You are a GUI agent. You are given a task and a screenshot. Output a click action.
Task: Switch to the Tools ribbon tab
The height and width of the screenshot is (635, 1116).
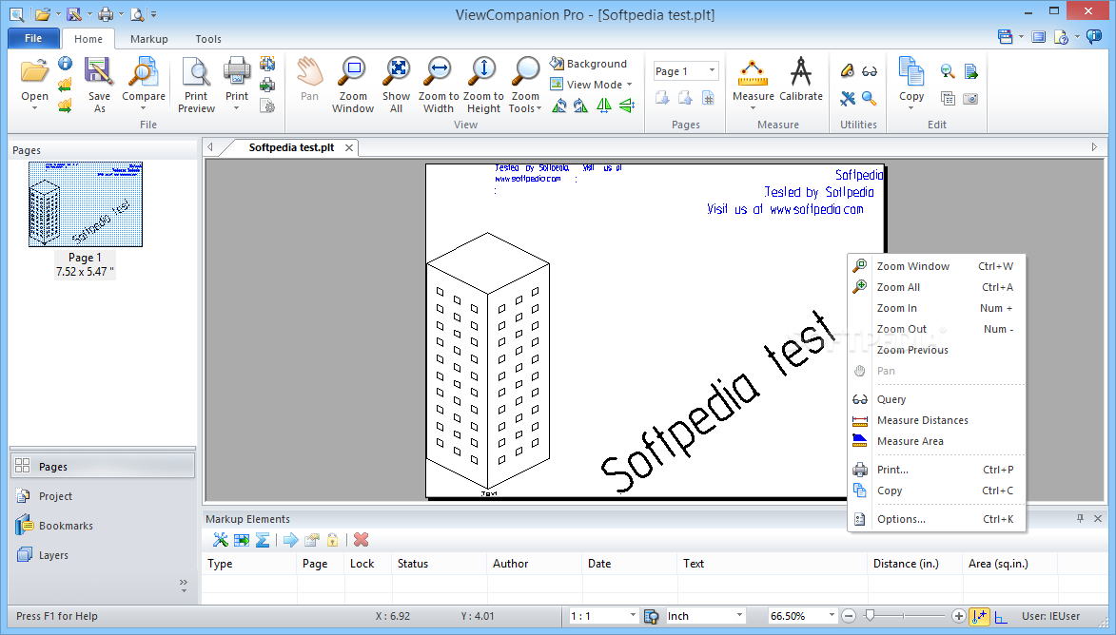[208, 39]
